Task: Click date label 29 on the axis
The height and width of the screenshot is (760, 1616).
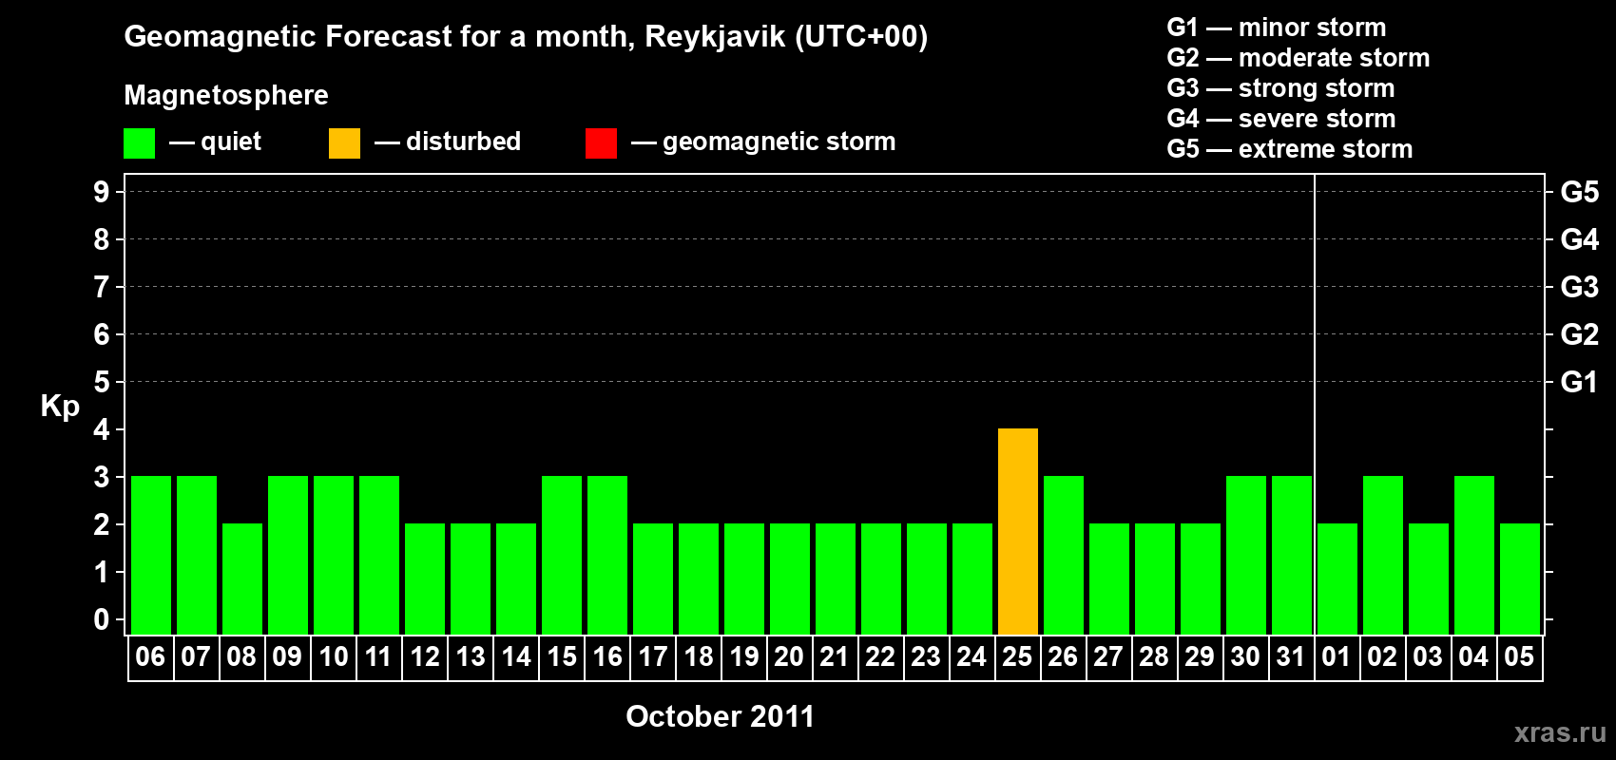Action: click(x=1200, y=656)
